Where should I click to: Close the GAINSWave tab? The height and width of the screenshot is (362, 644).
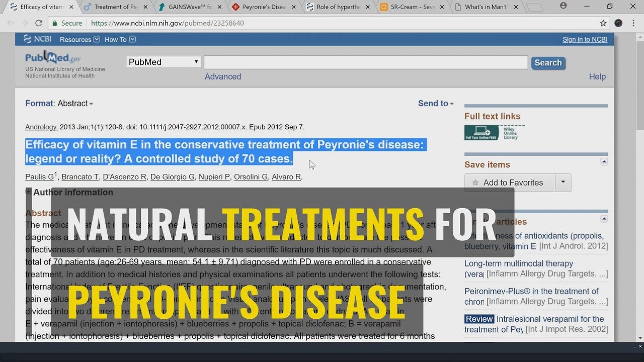tap(219, 7)
